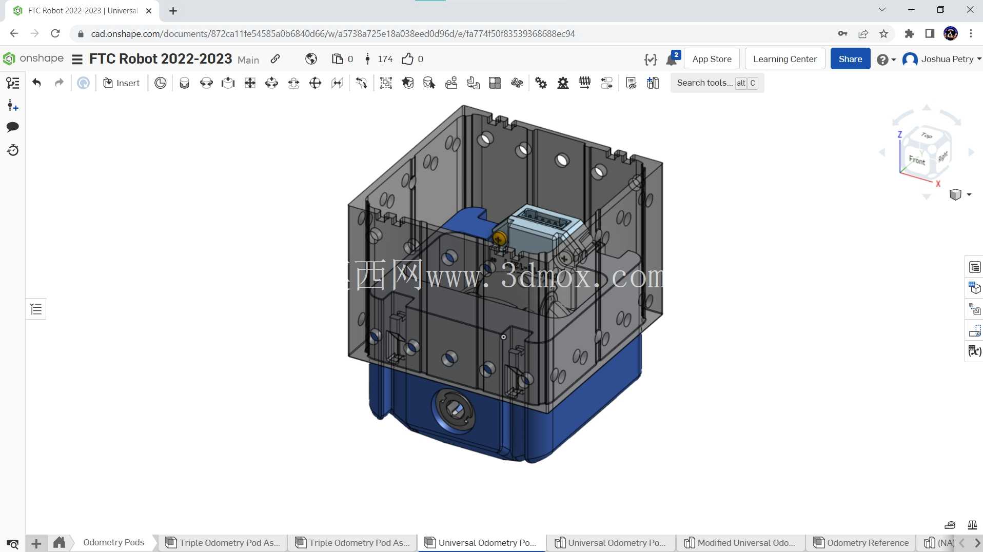
Task: Click the Insert button
Action: 122,83
